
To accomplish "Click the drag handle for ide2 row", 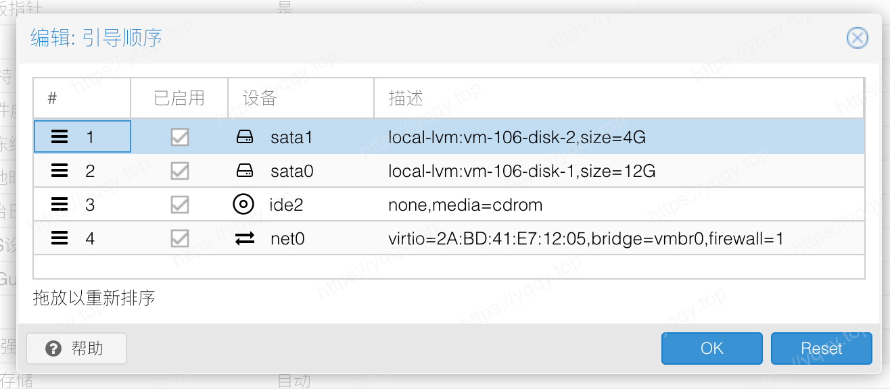I will click(x=60, y=205).
